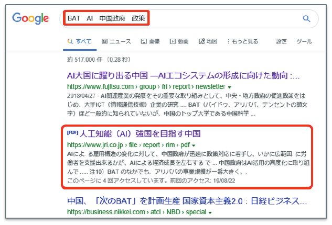Open result 中国、「次のBAT」を計画生産
The height and width of the screenshot is (225, 332).
coord(187,201)
